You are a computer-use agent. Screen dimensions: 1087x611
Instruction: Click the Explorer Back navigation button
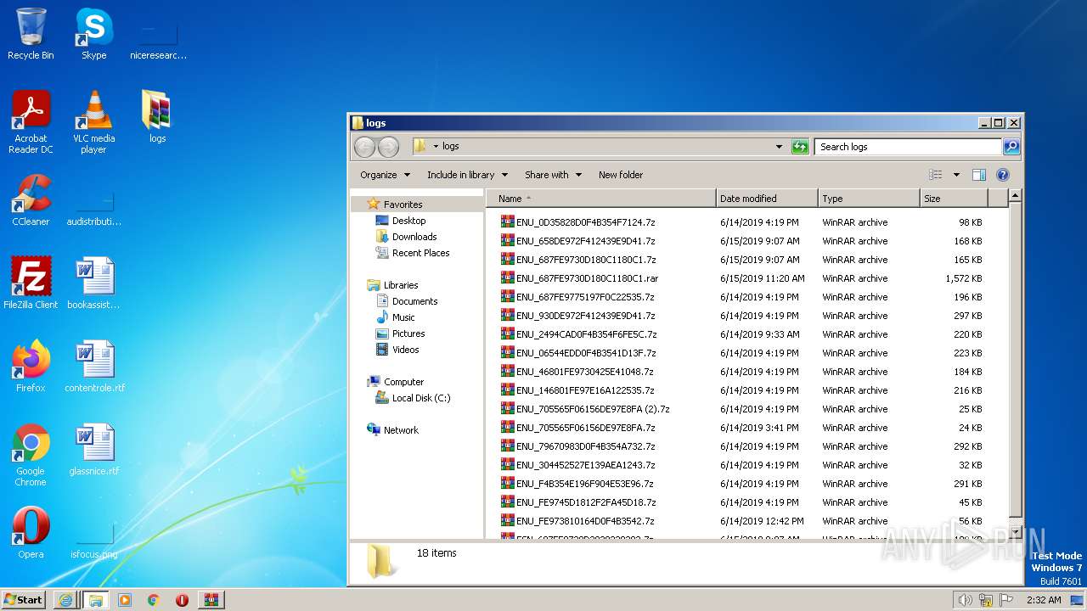coord(364,147)
